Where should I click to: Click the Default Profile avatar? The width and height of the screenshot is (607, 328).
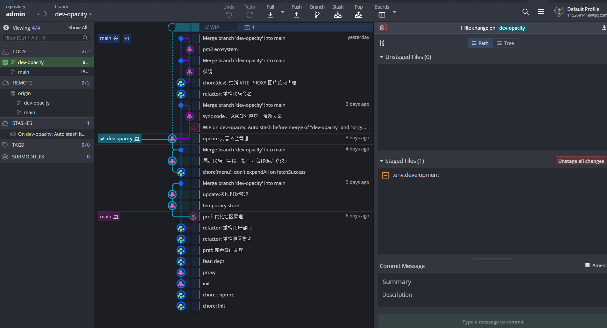559,12
